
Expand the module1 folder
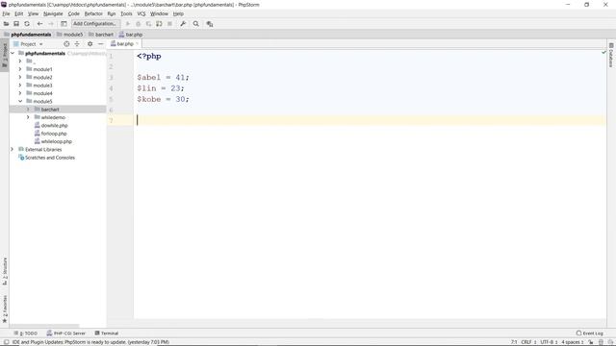[20, 69]
